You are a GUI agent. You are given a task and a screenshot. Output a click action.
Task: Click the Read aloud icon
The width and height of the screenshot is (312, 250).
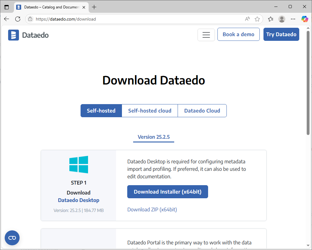coord(247,19)
